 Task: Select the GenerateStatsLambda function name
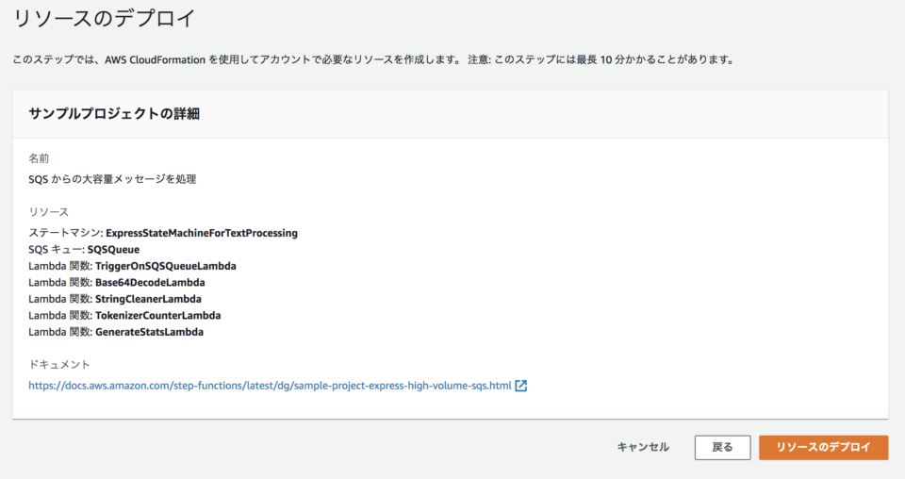tap(150, 332)
